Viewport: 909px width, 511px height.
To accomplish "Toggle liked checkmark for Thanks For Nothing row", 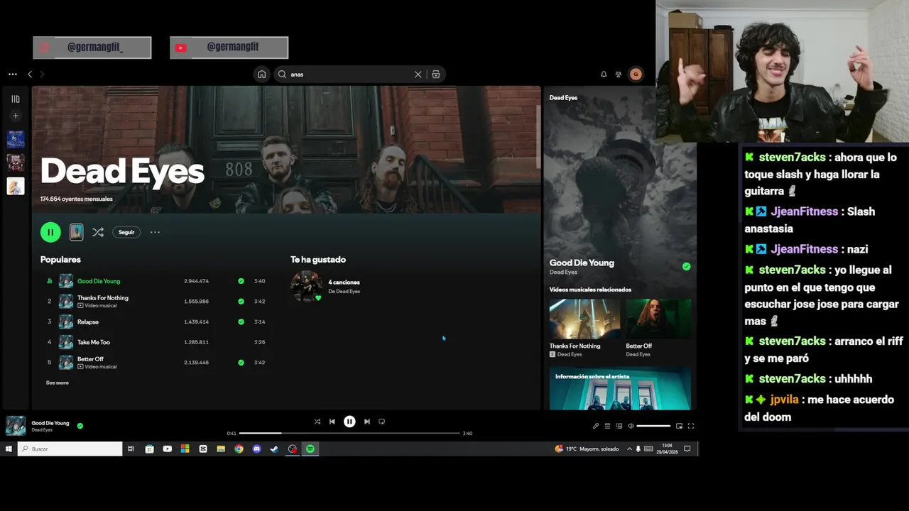I will pos(241,302).
